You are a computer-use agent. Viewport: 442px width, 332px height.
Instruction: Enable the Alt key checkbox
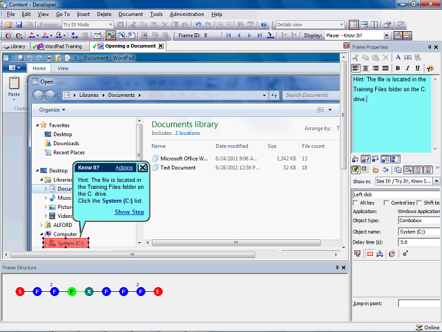point(356,203)
